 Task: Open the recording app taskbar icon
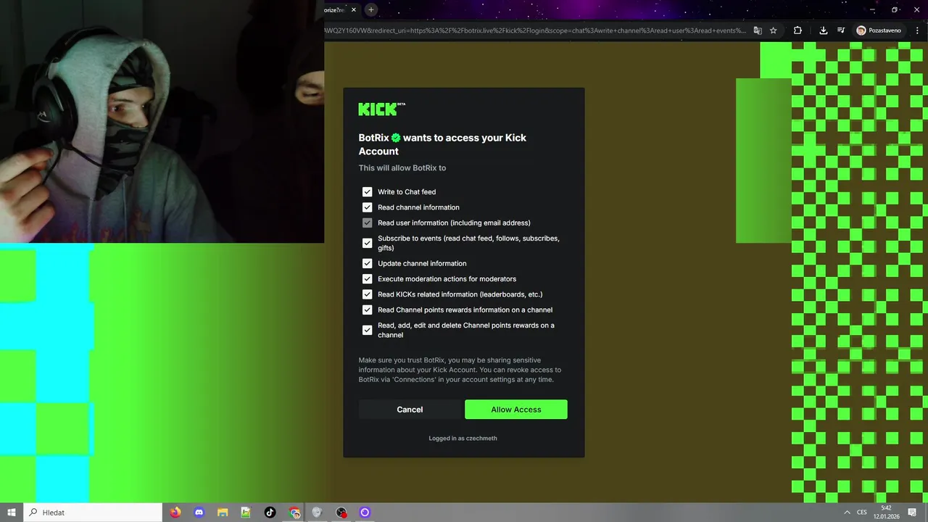pyautogui.click(x=341, y=513)
